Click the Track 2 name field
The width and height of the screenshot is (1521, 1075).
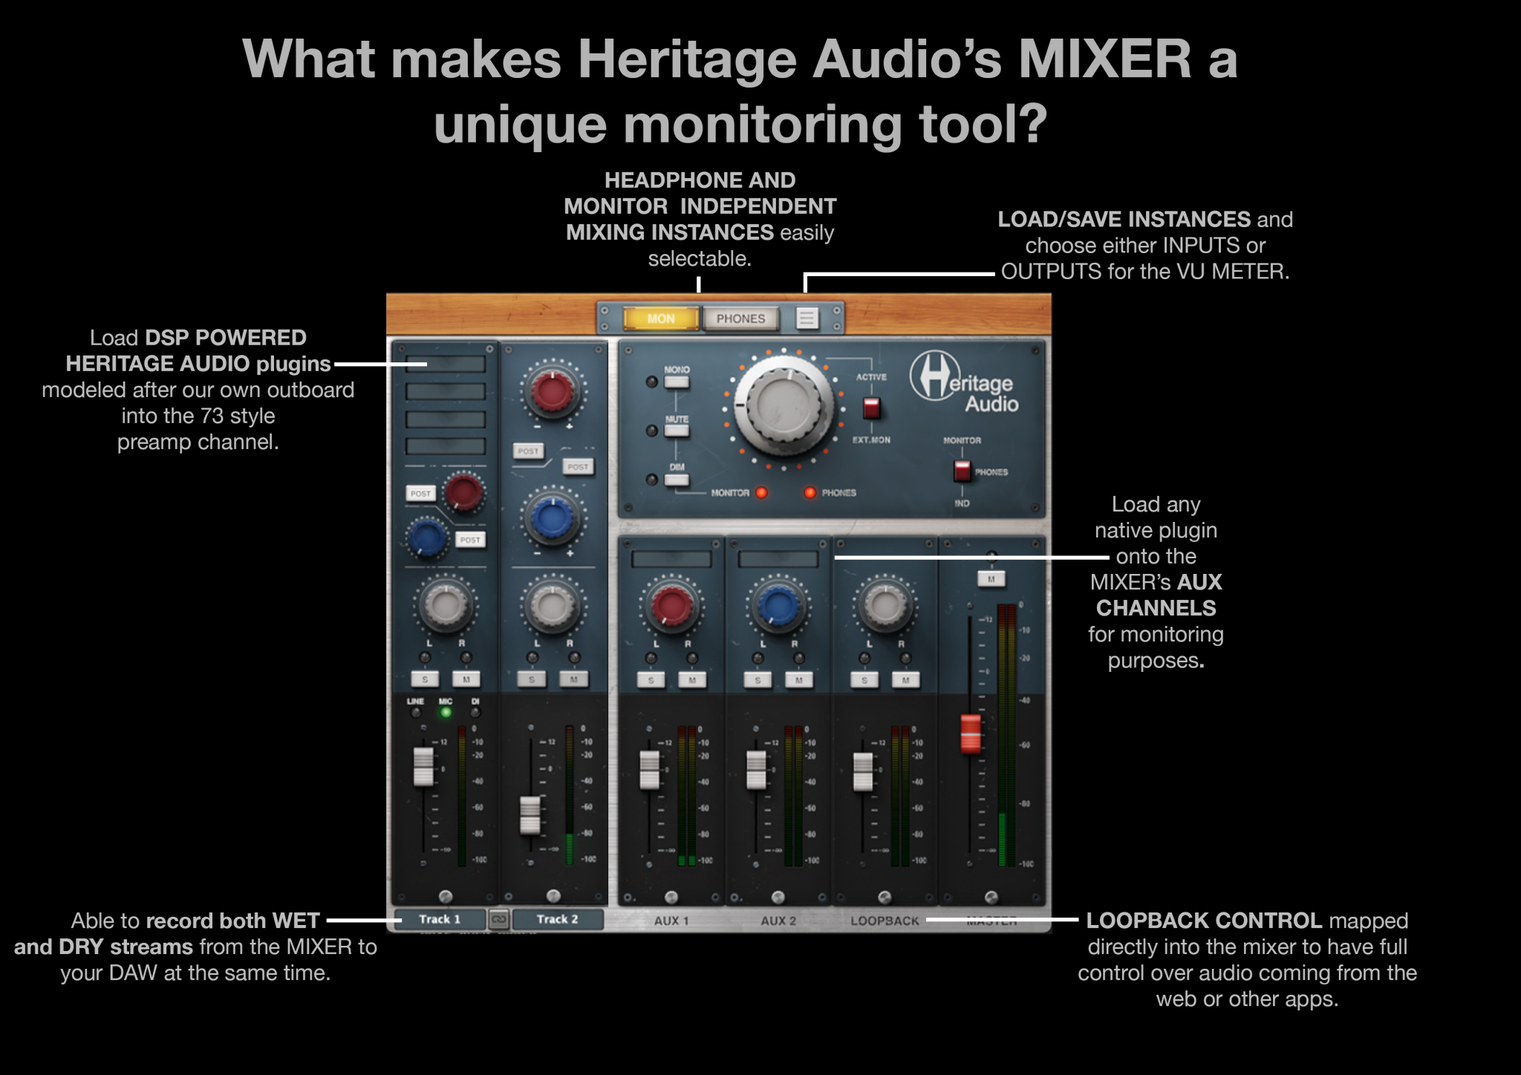click(x=557, y=919)
